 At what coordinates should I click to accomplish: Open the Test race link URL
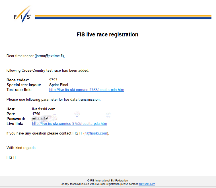[87, 90]
